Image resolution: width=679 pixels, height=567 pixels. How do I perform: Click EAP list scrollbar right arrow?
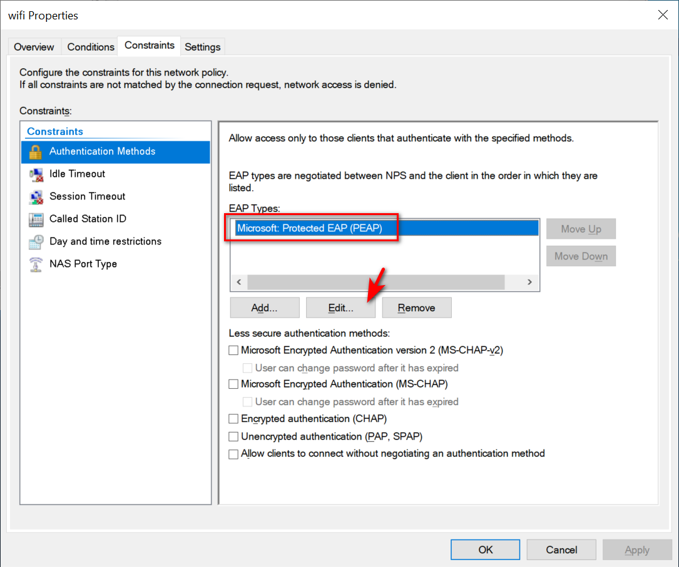tap(529, 282)
